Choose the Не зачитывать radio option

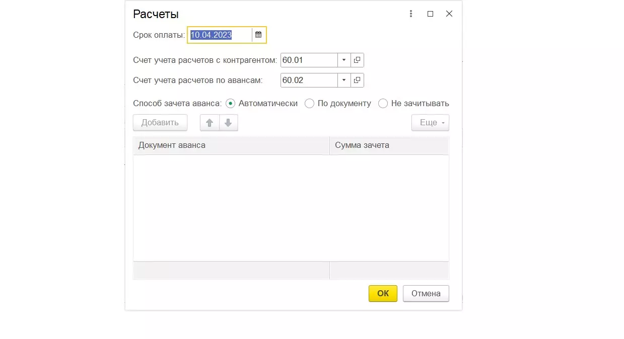click(x=383, y=103)
